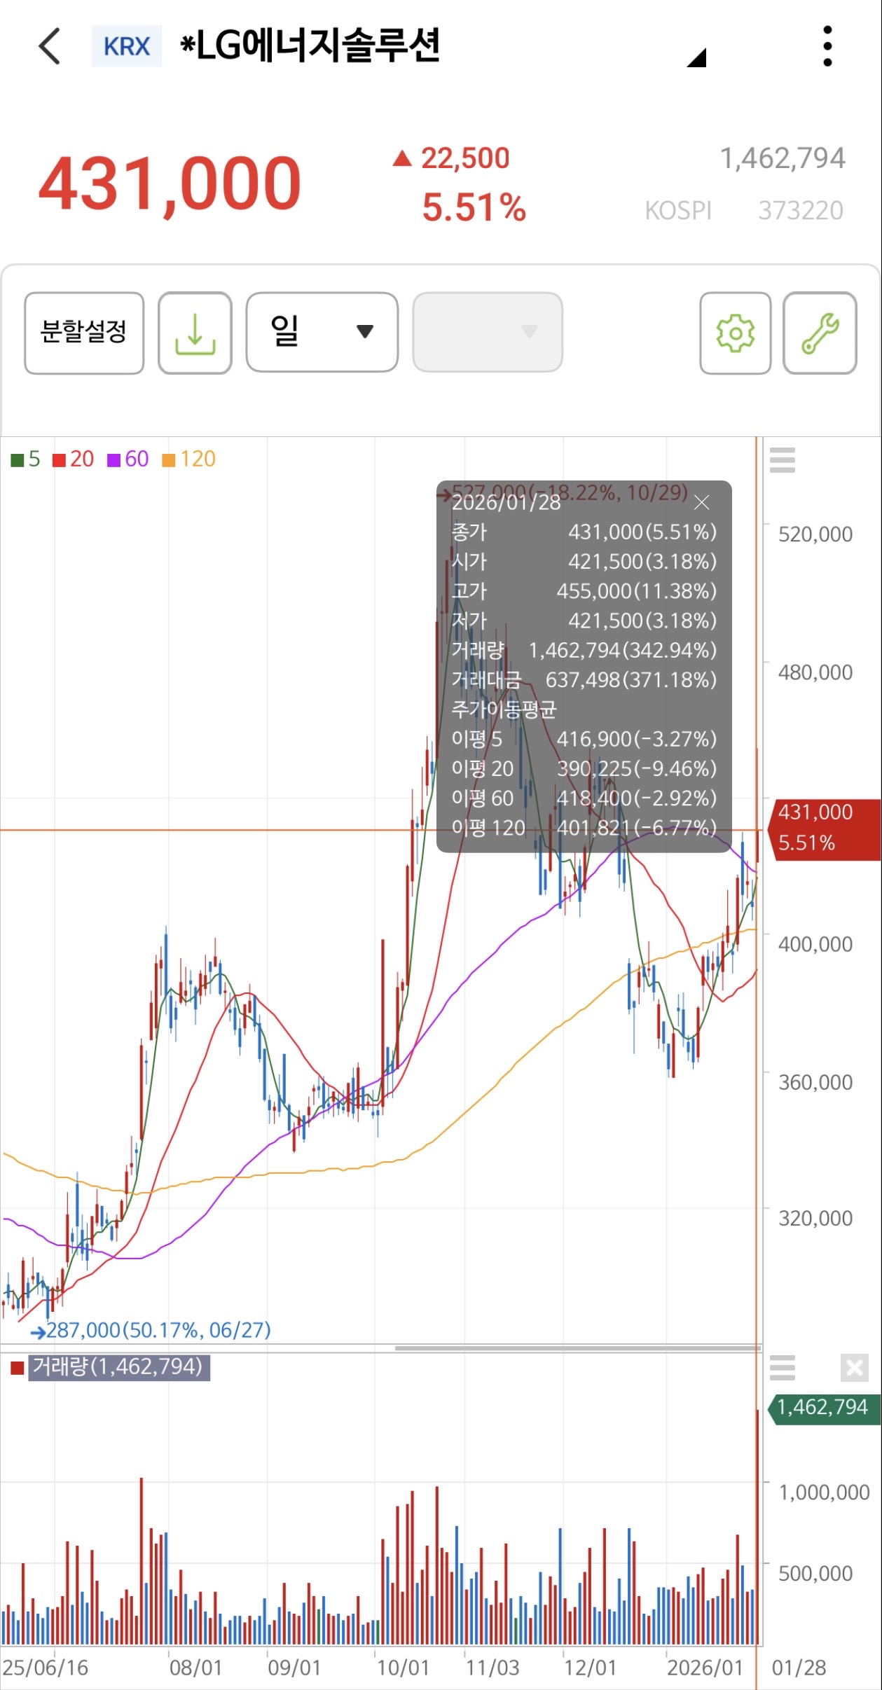Screen dimensions: 882x1690
Task: Select the 60-day moving average legend
Action: tap(128, 459)
